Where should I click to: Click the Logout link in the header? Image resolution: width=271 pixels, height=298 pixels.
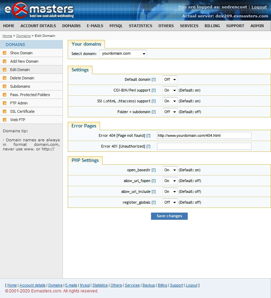pyautogui.click(x=259, y=7)
